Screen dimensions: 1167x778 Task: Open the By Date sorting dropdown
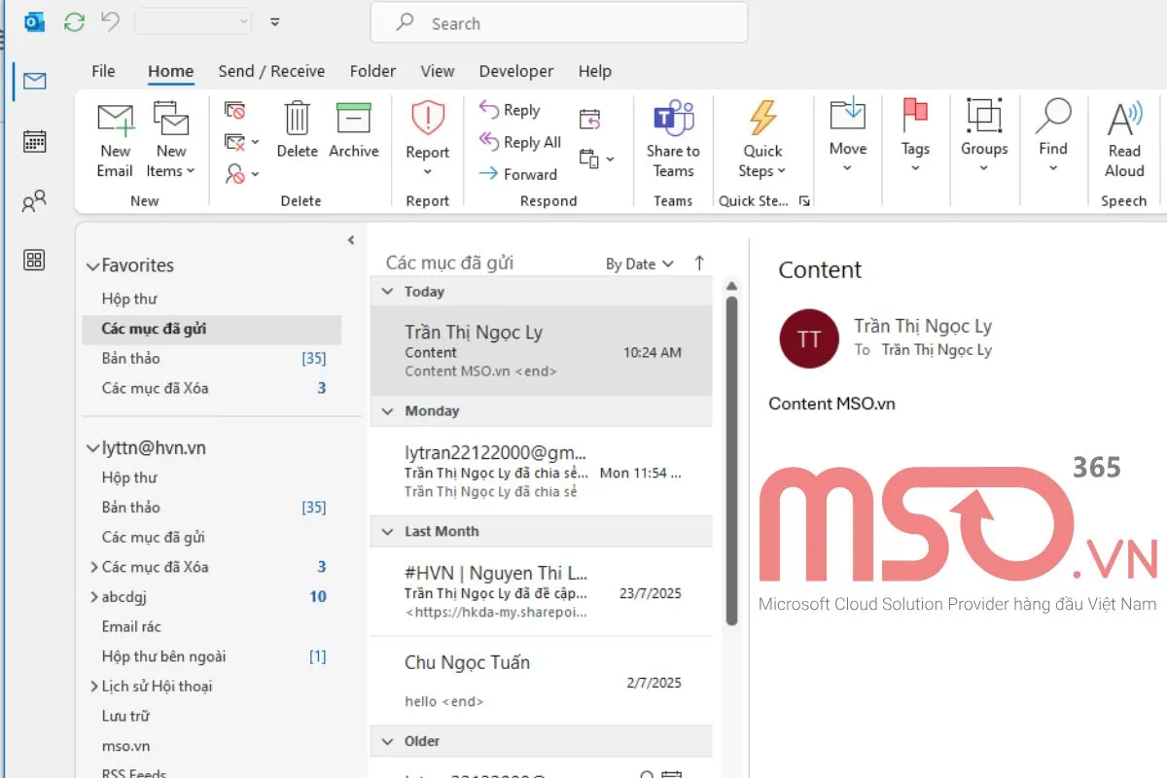point(637,263)
